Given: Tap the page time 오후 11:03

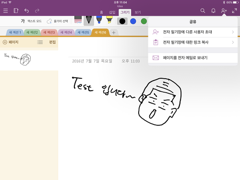Looking at the screenshot, I should (x=131, y=61).
